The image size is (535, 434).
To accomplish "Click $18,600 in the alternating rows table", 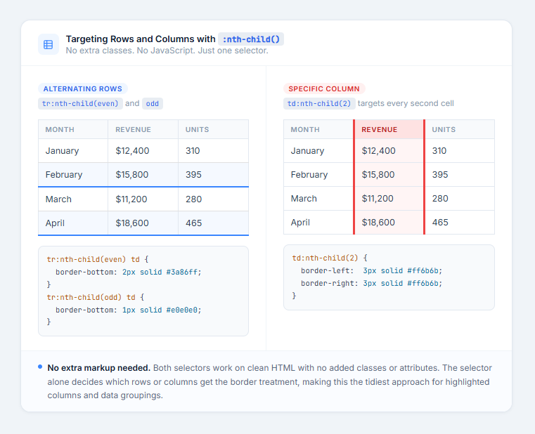I will pyautogui.click(x=143, y=223).
